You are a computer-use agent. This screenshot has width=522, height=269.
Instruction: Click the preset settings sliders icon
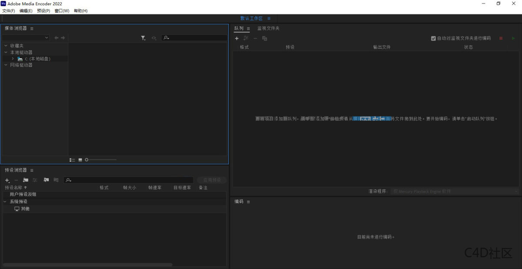[35, 180]
